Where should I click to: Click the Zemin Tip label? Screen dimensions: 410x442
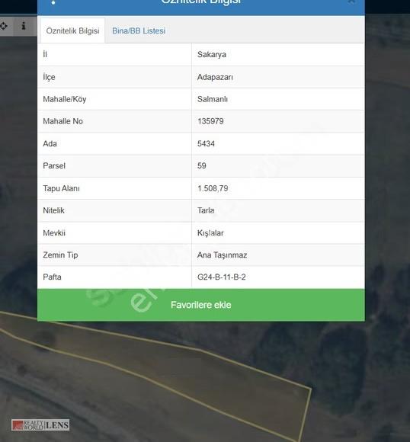click(60, 255)
